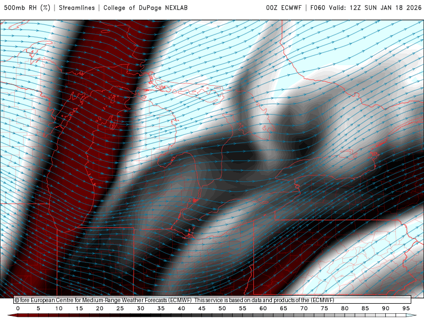Screen dimensions: 424x318
Task: Click the "50" label on the color scale
Action: coord(222,308)
